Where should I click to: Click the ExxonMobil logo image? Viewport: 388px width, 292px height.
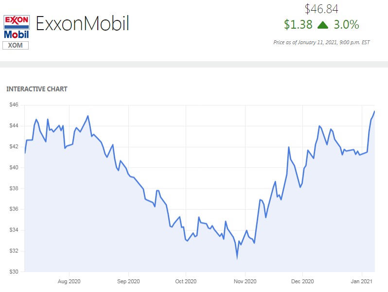pos(17,27)
